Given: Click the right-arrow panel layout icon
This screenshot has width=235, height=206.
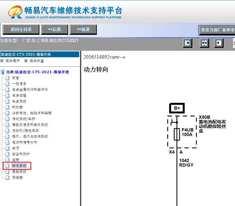Looking at the screenshot, I should point(187,43).
